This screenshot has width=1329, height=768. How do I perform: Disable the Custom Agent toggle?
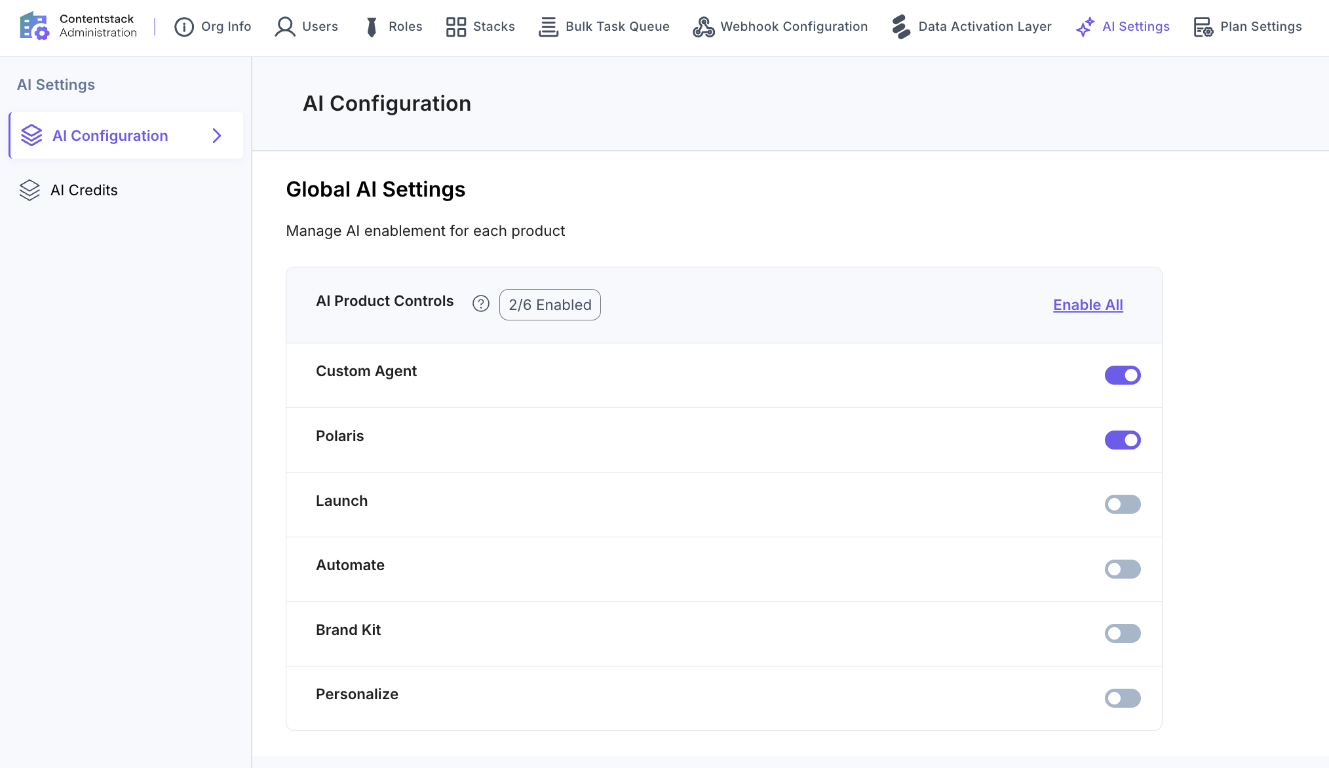(x=1123, y=375)
